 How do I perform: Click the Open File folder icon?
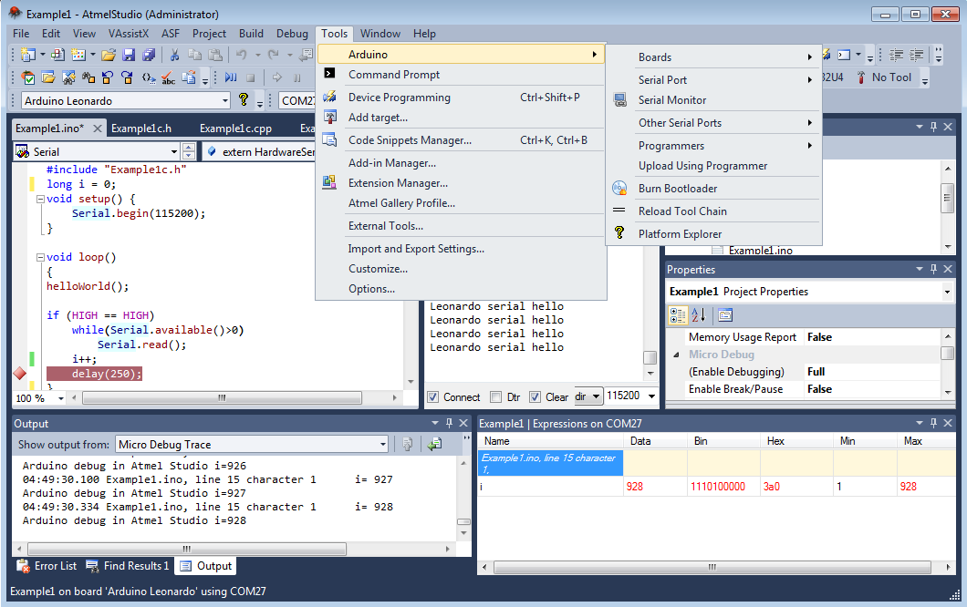click(x=108, y=55)
